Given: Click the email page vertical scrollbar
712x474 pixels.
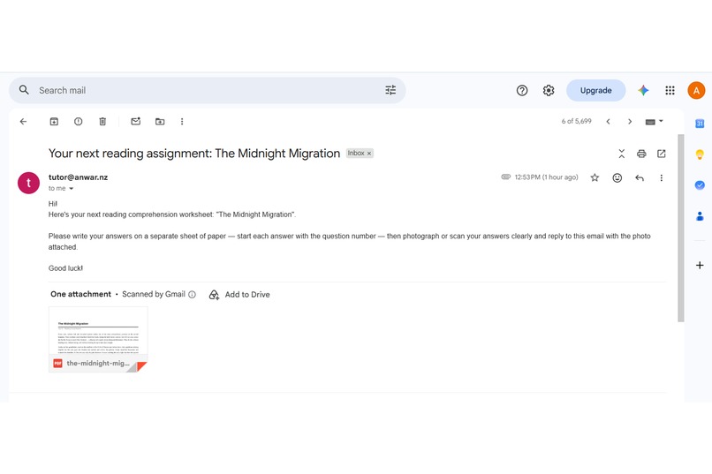Looking at the screenshot, I should click(x=681, y=228).
